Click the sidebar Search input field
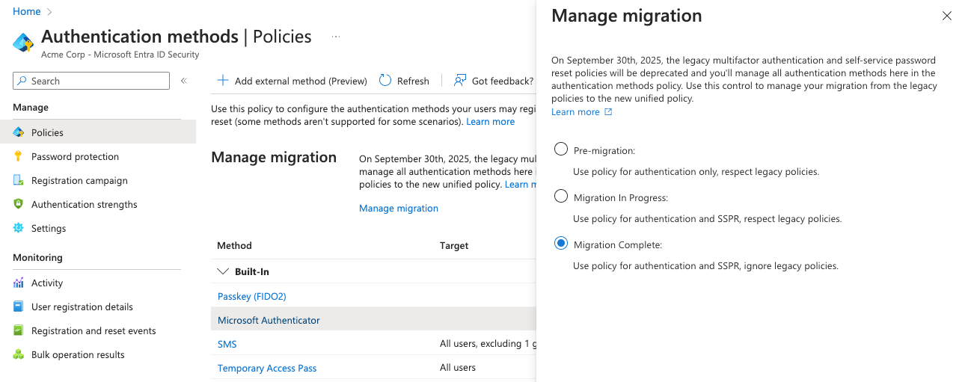 pyautogui.click(x=97, y=81)
